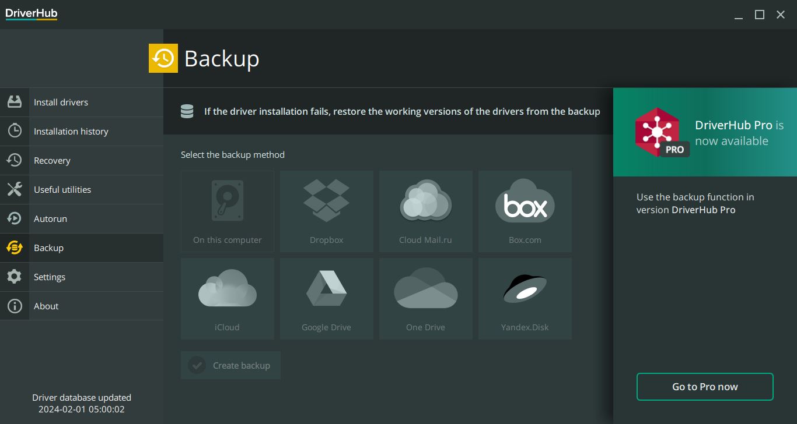The height and width of the screenshot is (424, 797).
Task: Maximize the DriverHub window
Action: coord(760,15)
